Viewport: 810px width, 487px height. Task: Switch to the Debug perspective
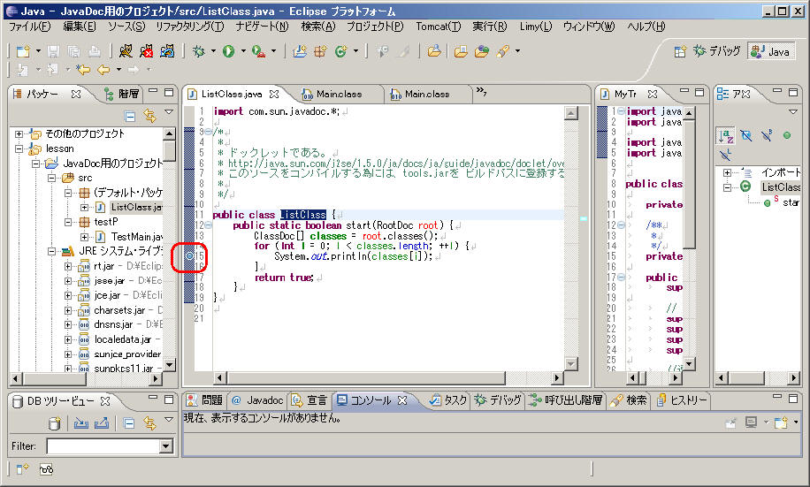[715, 51]
